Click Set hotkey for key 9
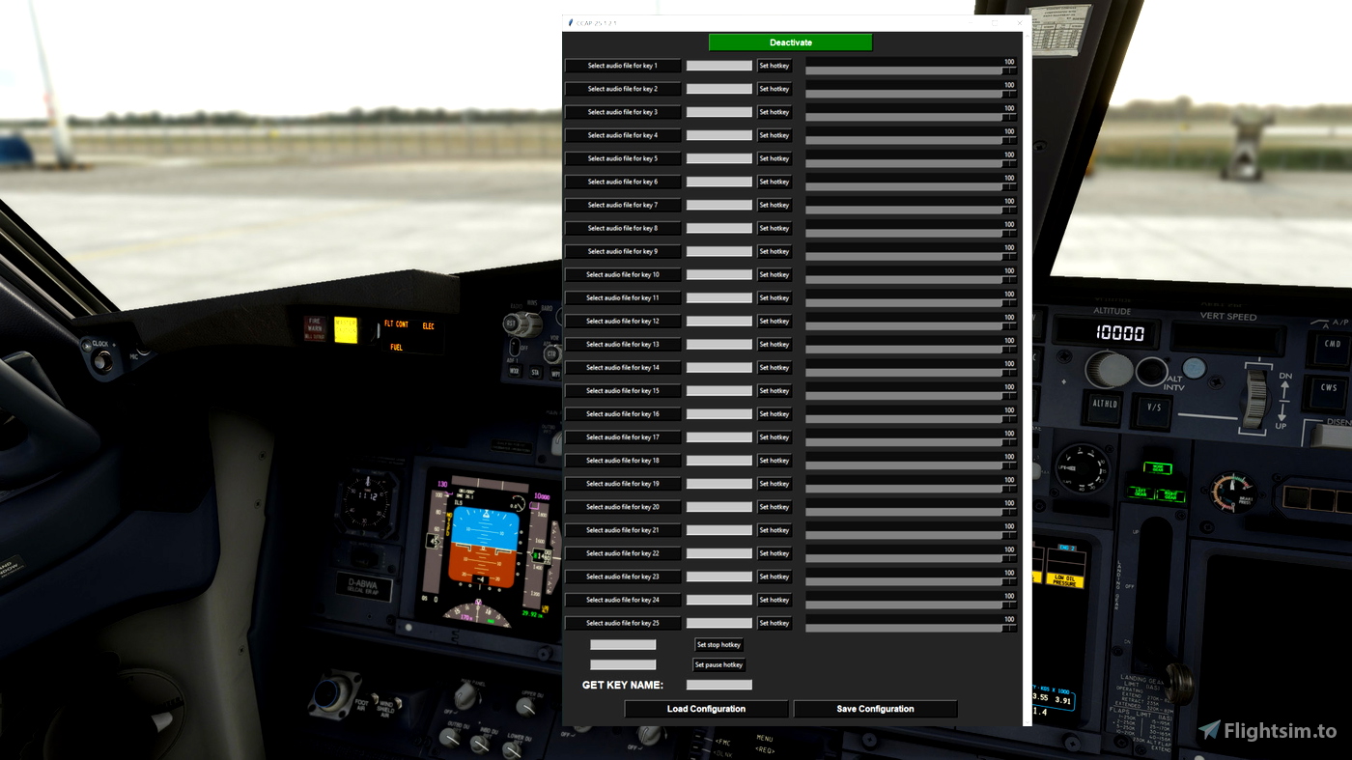Viewport: 1352px width, 760px height. (x=775, y=251)
